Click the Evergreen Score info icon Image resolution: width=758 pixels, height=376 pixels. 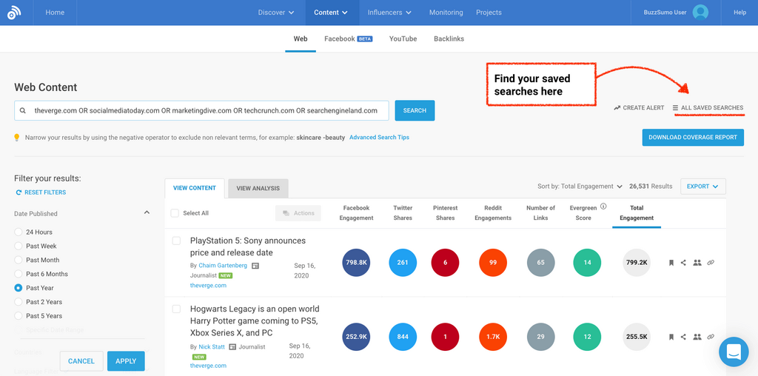pyautogui.click(x=603, y=207)
